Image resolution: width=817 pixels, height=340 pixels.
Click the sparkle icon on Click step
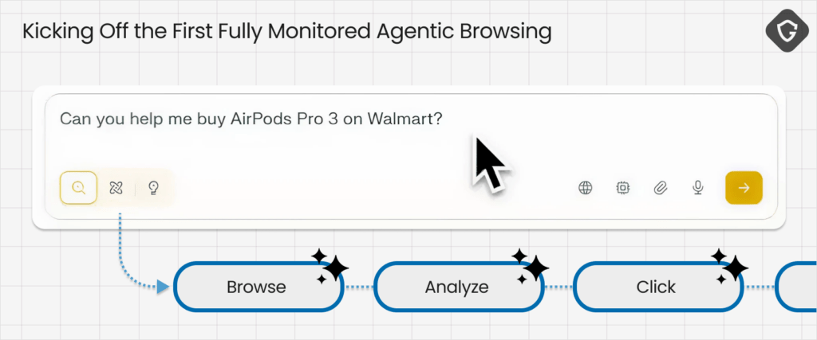coord(729,265)
